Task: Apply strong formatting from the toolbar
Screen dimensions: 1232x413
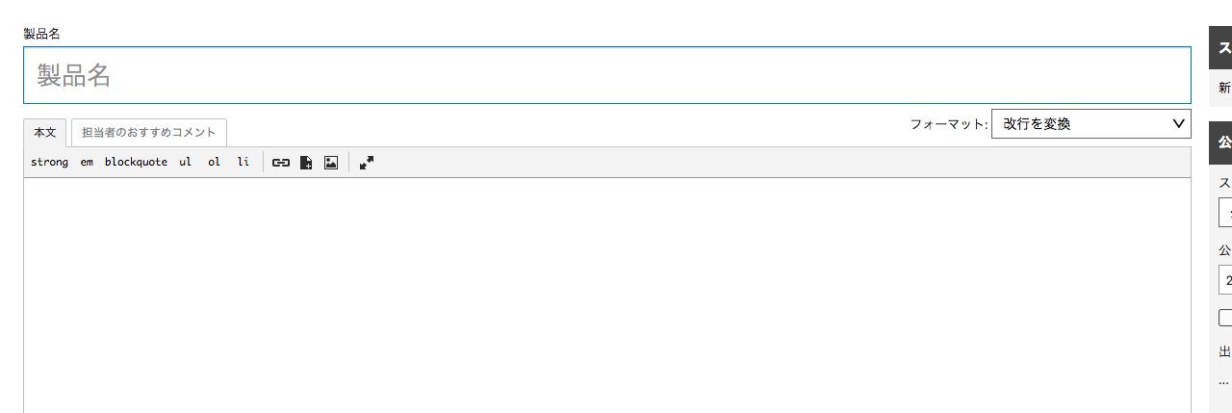Action: click(x=49, y=162)
